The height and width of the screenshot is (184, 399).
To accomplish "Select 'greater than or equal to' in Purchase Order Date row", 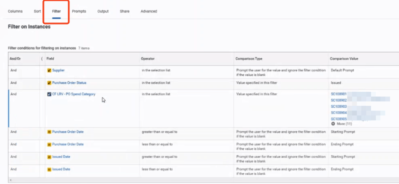I will (160, 132).
